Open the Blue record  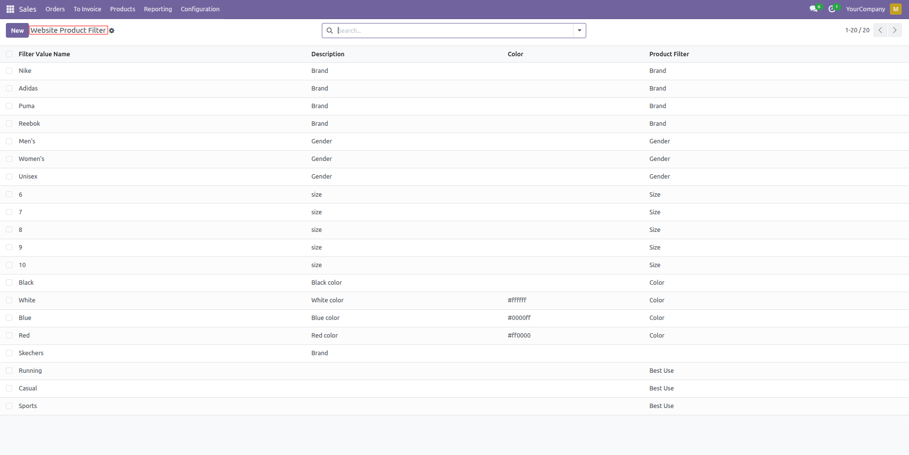point(25,318)
